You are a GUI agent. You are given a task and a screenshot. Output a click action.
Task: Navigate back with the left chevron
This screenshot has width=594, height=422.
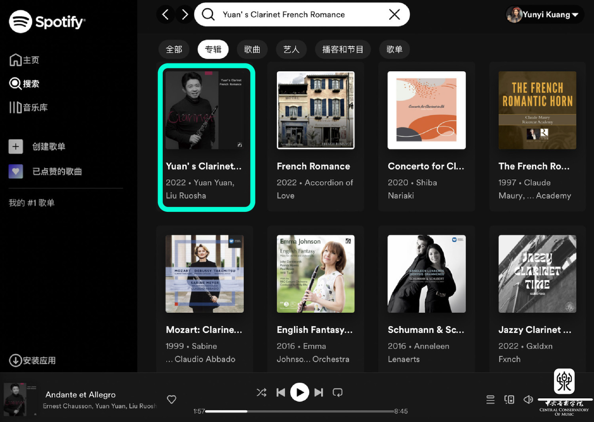pyautogui.click(x=166, y=15)
